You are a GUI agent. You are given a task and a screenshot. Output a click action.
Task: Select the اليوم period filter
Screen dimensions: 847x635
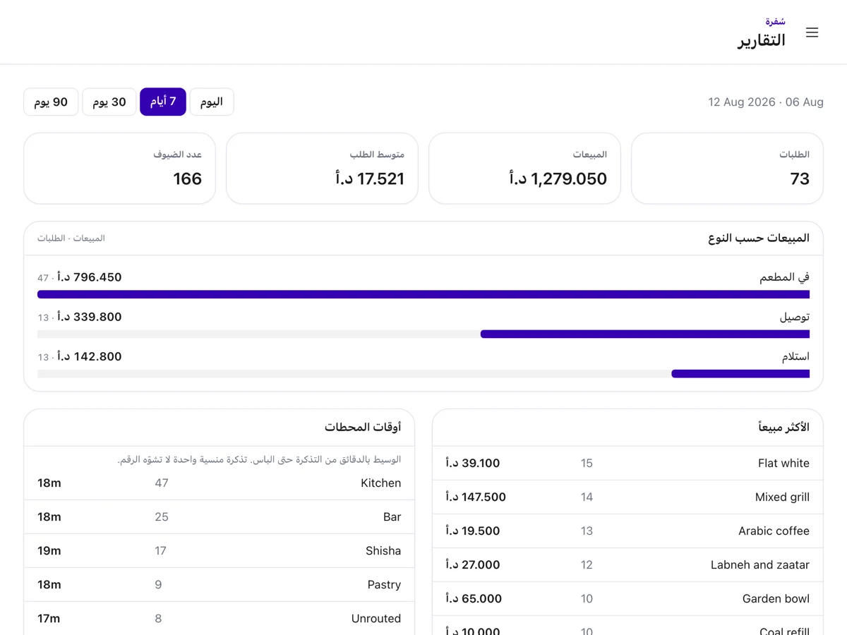(x=212, y=102)
